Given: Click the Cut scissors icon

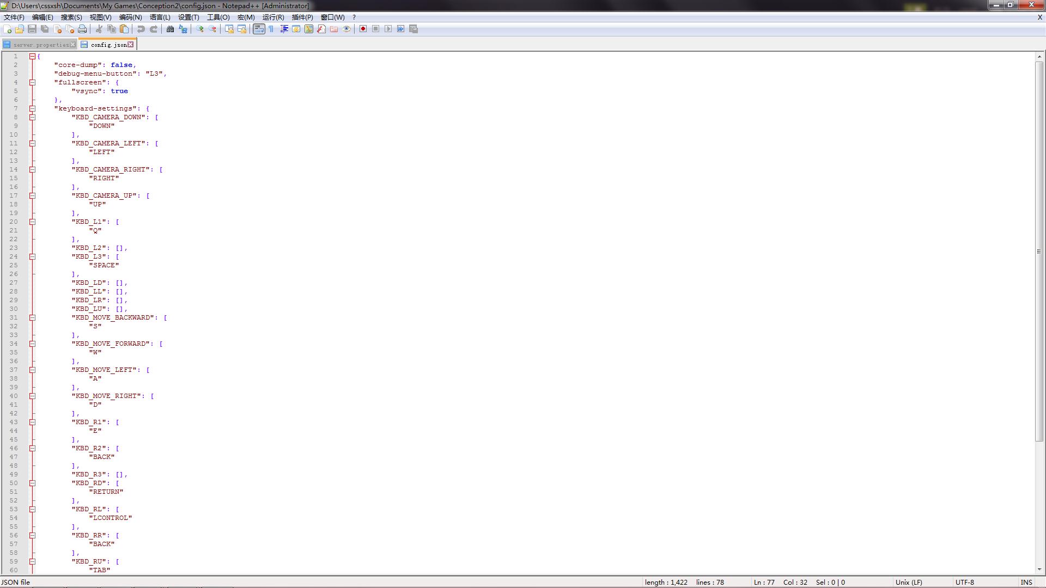Looking at the screenshot, I should pos(99,29).
